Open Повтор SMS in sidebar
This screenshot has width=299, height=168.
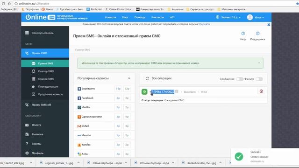(46, 71)
